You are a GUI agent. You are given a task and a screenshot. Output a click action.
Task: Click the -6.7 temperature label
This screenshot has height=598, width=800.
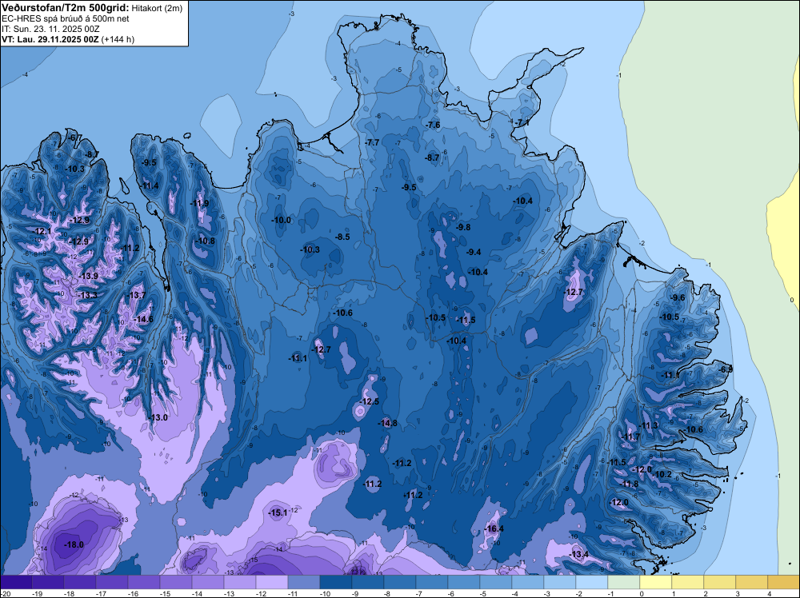(75, 138)
